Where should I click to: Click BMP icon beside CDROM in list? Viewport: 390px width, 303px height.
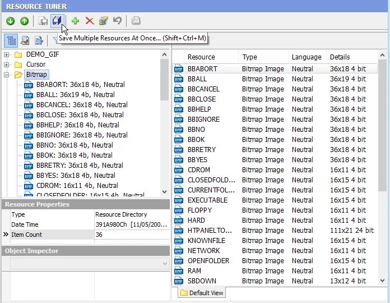179,170
